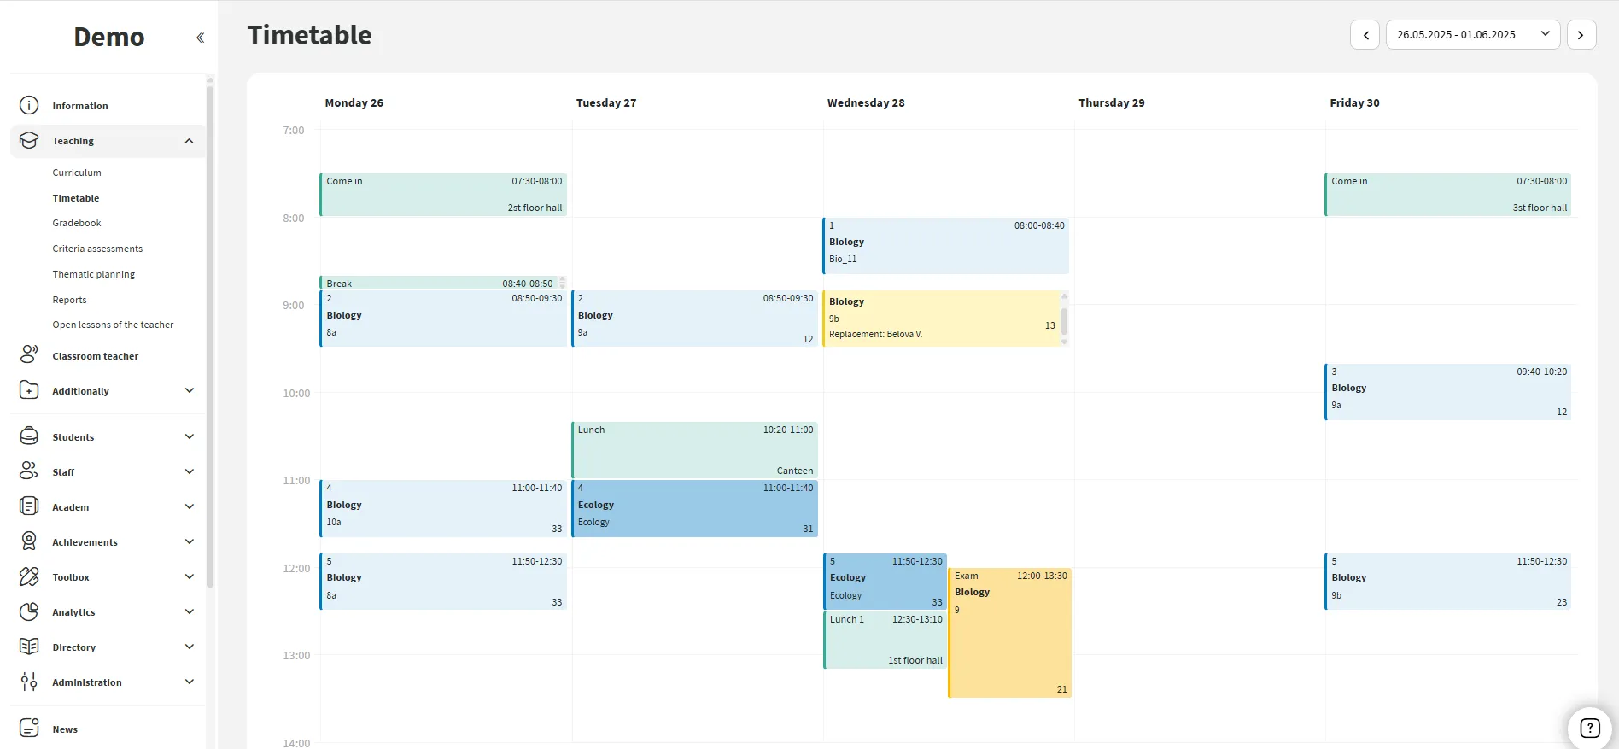Click the Students sidebar icon

pyautogui.click(x=29, y=436)
